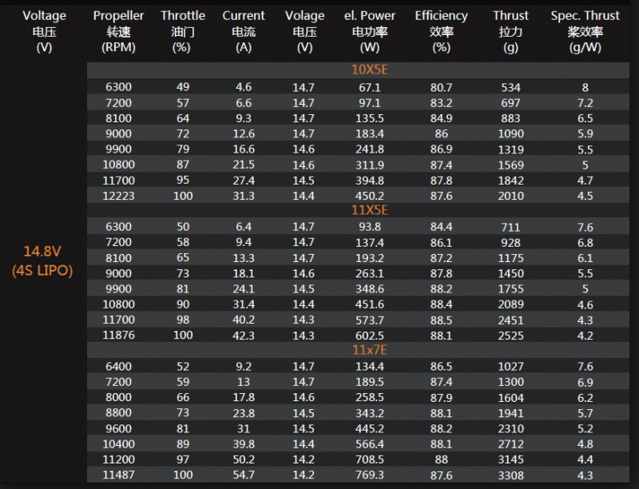Viewport: 639px width, 489px height.
Task: Select RPM value 8800
Action: click(118, 413)
